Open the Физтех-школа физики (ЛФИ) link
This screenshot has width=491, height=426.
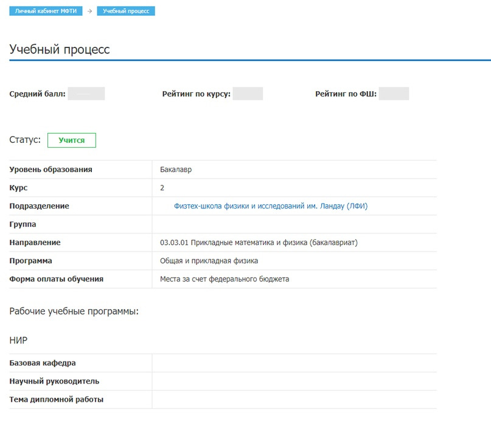(271, 206)
